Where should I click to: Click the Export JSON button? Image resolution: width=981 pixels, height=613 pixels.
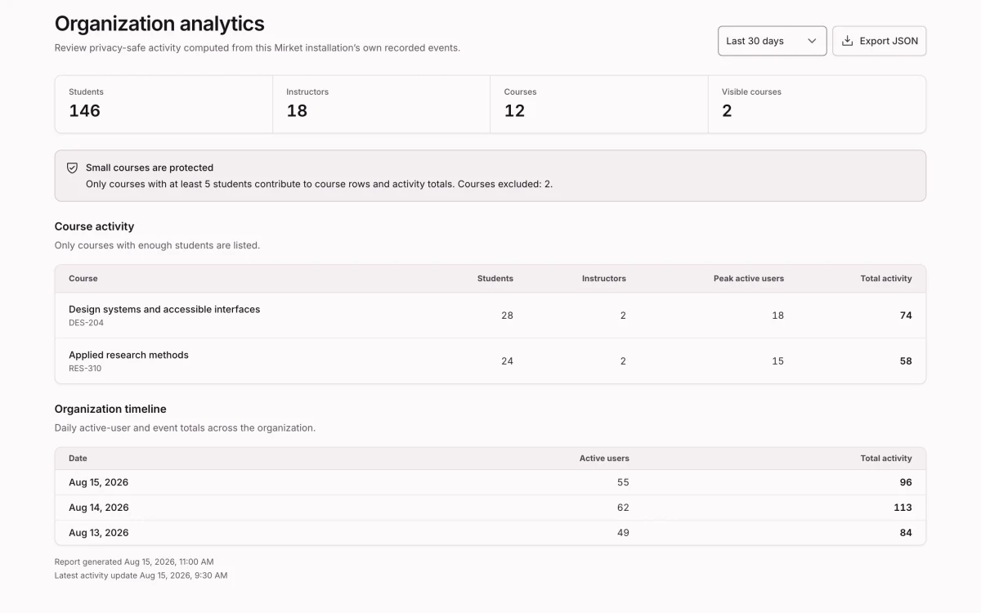tap(879, 41)
